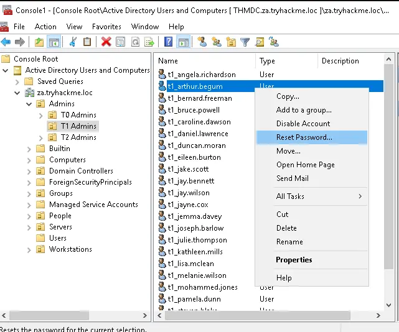
Task: Select the People OU in tree
Action: [x=60, y=216]
